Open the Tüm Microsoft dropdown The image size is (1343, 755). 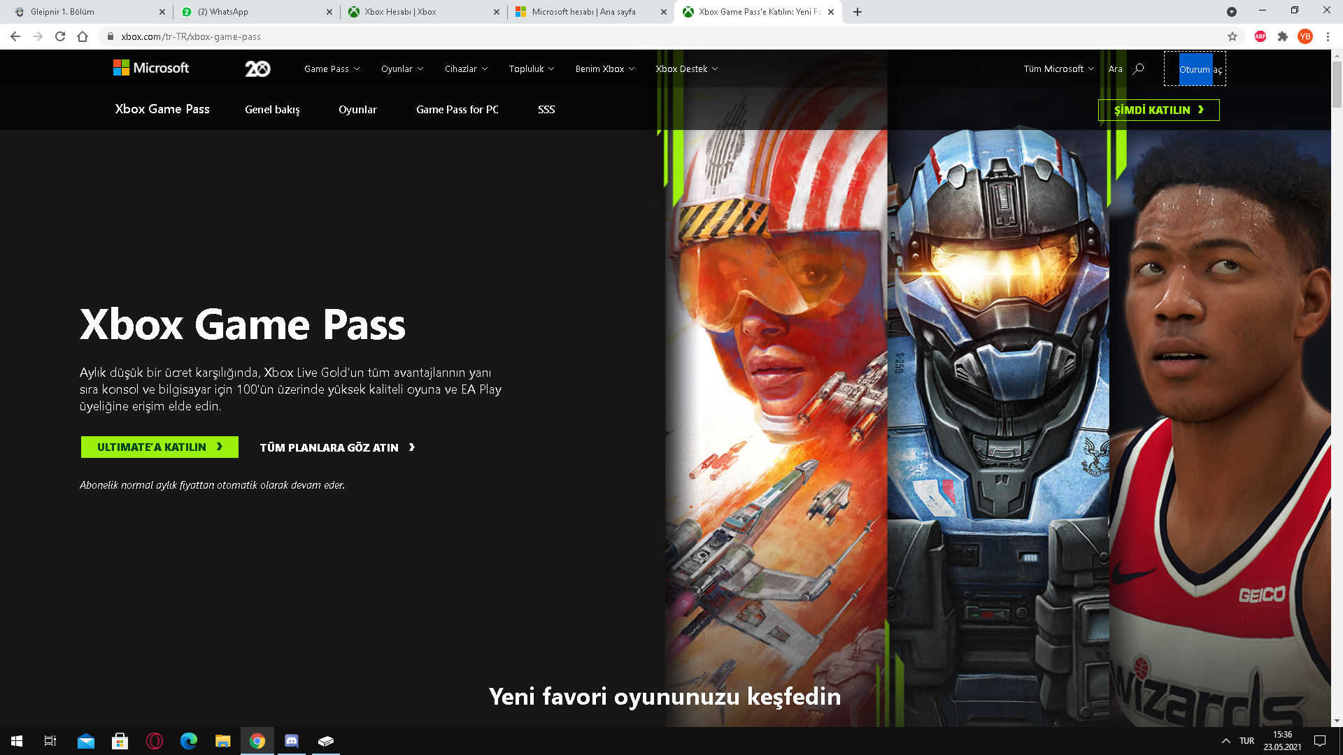tap(1058, 69)
